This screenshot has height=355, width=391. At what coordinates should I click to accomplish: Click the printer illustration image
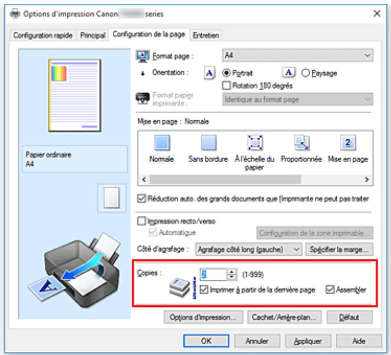(x=75, y=271)
